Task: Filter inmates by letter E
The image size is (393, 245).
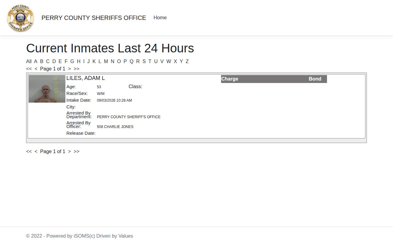Action: tap(60, 61)
